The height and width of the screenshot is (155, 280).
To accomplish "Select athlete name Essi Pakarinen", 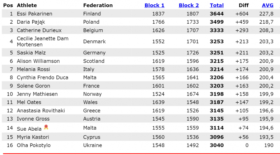I will 34,14.
